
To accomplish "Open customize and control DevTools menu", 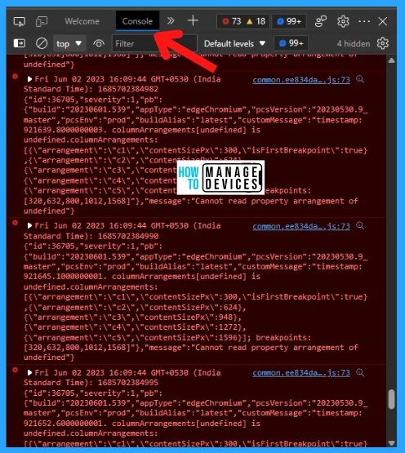I will tap(364, 21).
